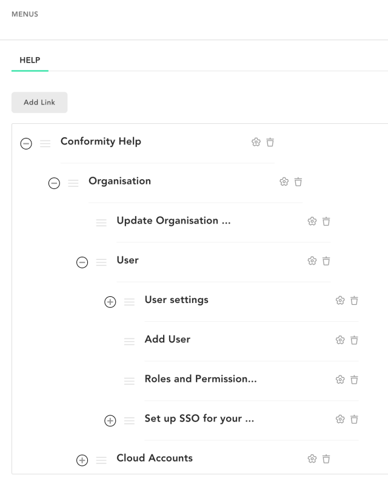This screenshot has width=388, height=484.
Task: Collapse the Organisation node
Action: pos(54,183)
